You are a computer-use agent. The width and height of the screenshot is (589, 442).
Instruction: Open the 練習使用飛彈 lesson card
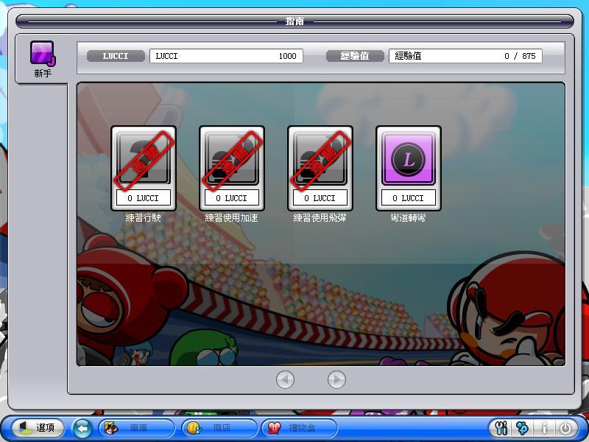click(x=320, y=168)
